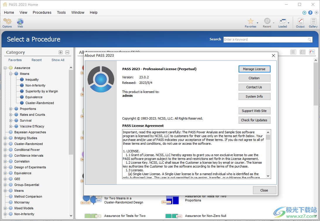Click the Citation button
Viewport: 320px width, 221px height.
tap(254, 78)
